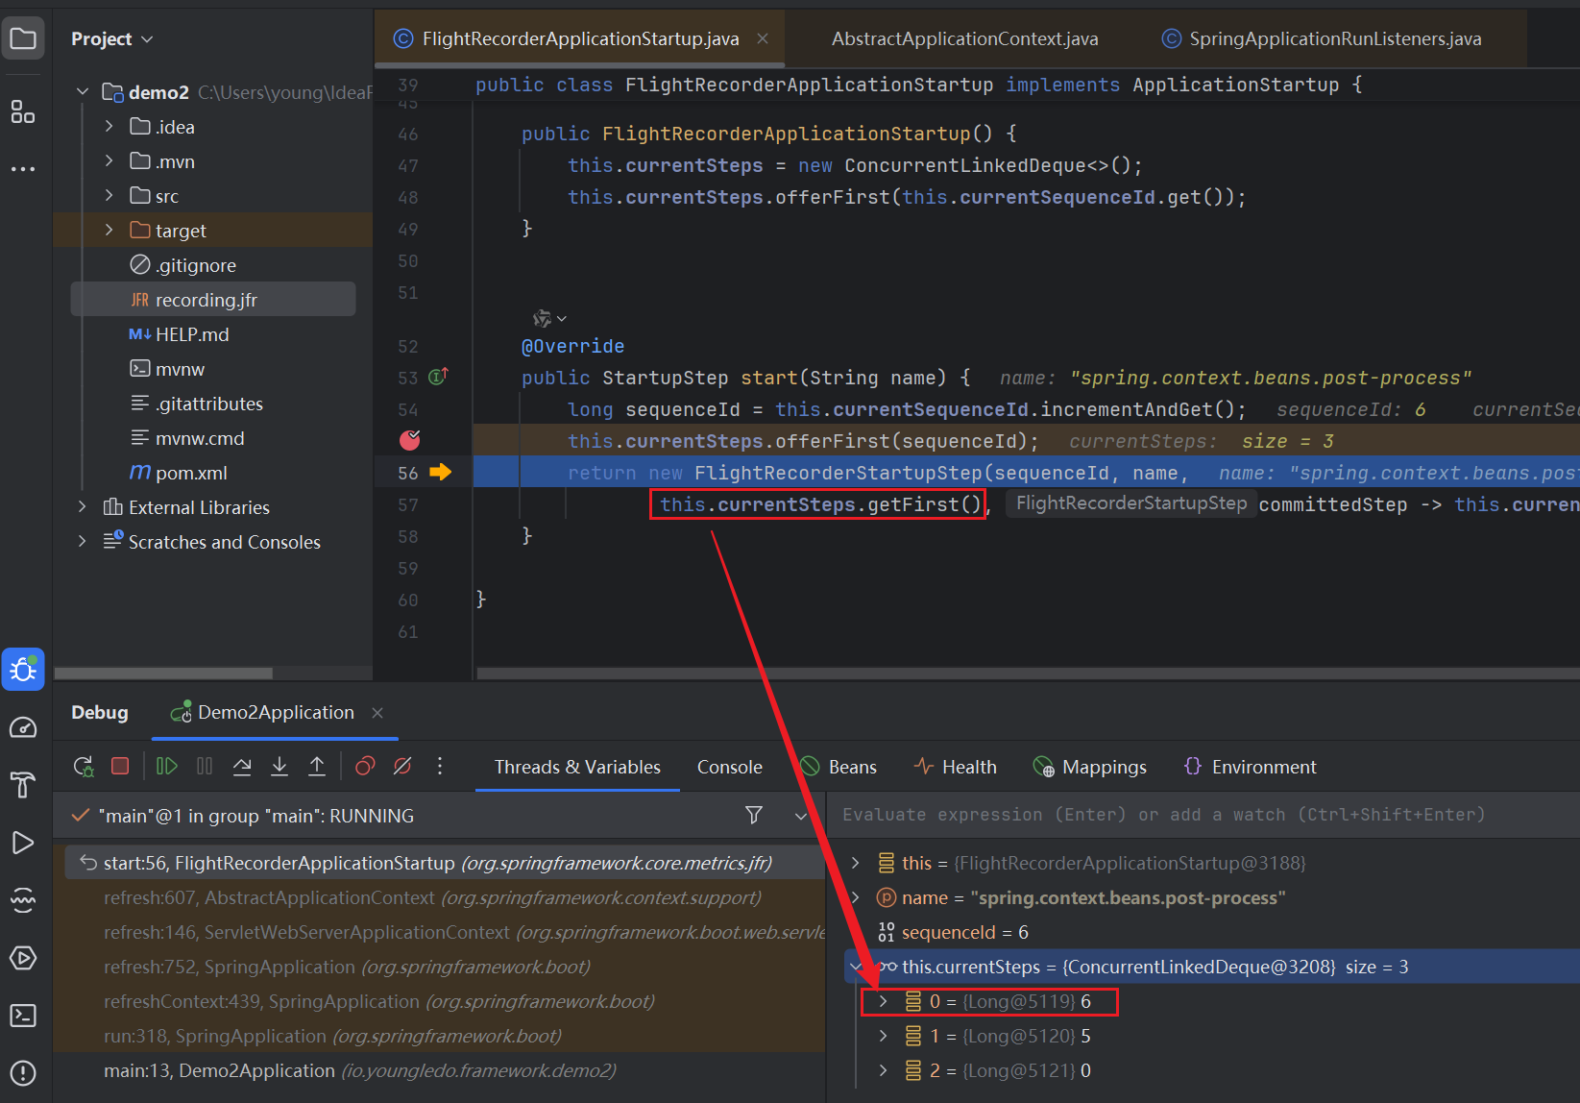Viewport: 1580px width, 1103px height.
Task: Step into in debugger toolbar
Action: 280,766
